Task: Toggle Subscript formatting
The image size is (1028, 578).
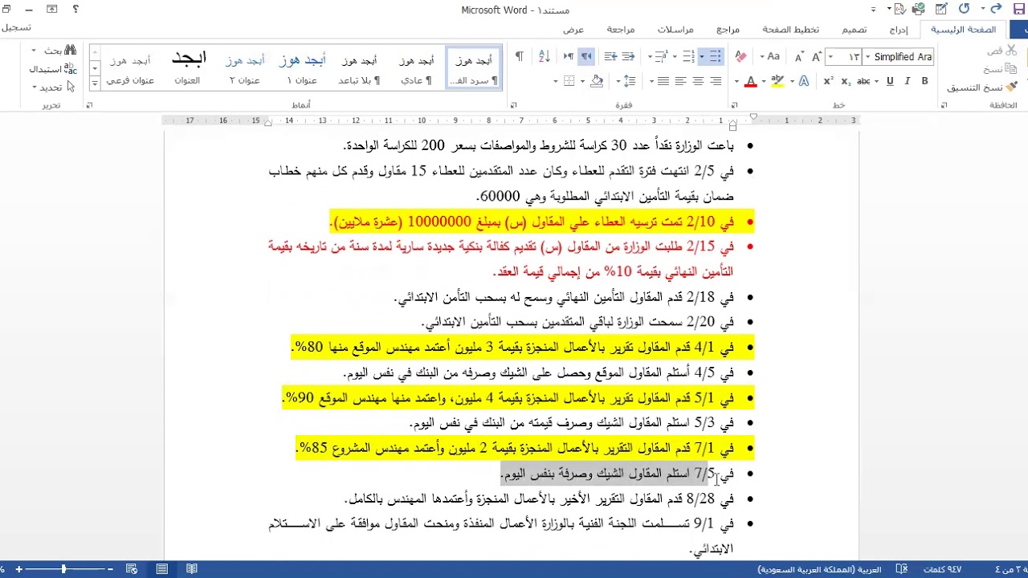Action: click(x=846, y=81)
